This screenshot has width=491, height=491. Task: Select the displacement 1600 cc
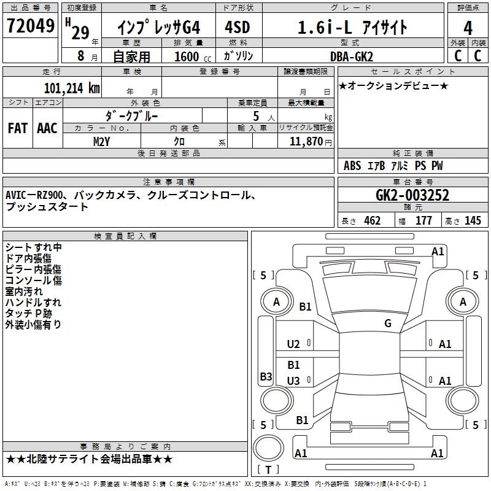pos(193,56)
